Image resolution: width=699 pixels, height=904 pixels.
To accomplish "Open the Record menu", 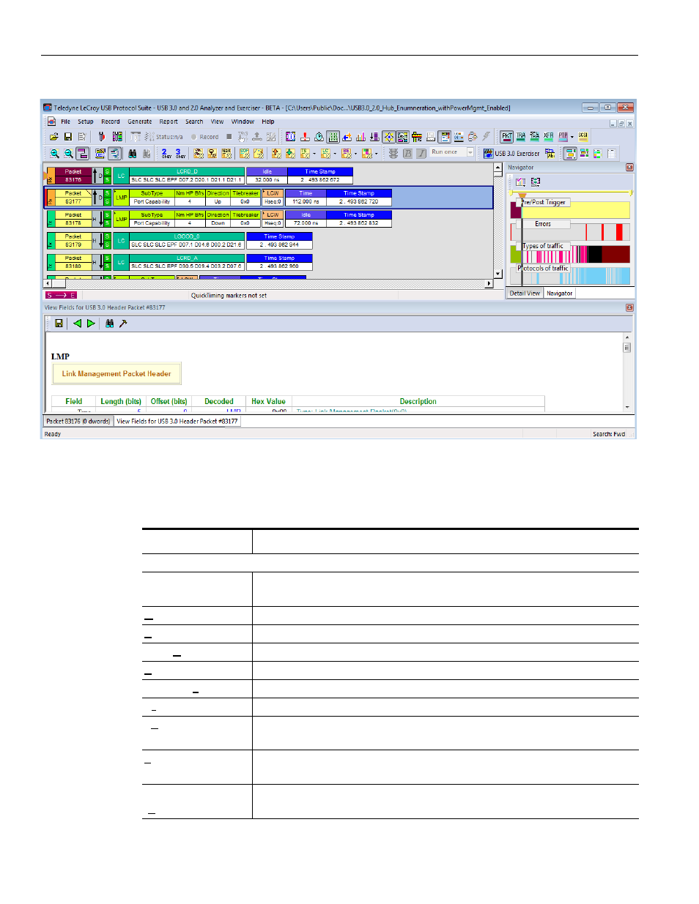I will pos(111,122).
